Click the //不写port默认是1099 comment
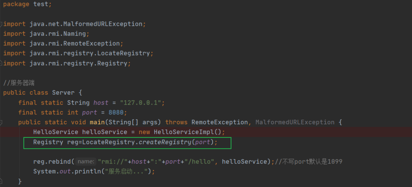The image size is (412, 187). pyautogui.click(x=308, y=162)
